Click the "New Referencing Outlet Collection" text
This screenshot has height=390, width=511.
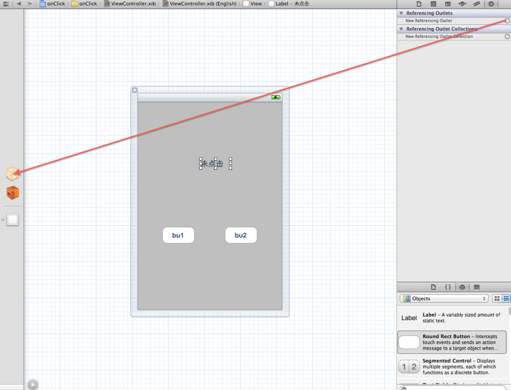(x=439, y=36)
